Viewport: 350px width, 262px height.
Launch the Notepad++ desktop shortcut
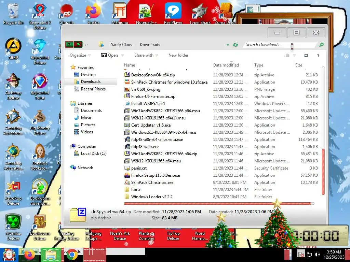pyautogui.click(x=146, y=13)
